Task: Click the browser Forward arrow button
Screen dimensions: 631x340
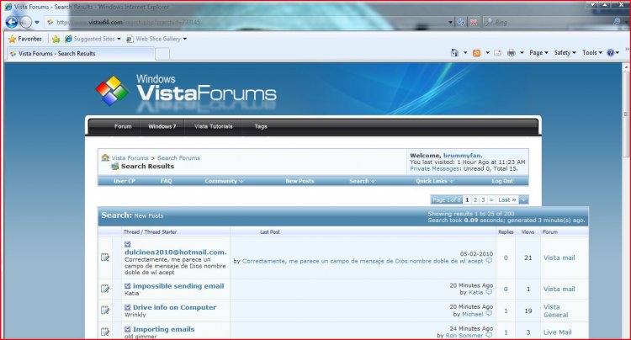Action: coord(25,22)
